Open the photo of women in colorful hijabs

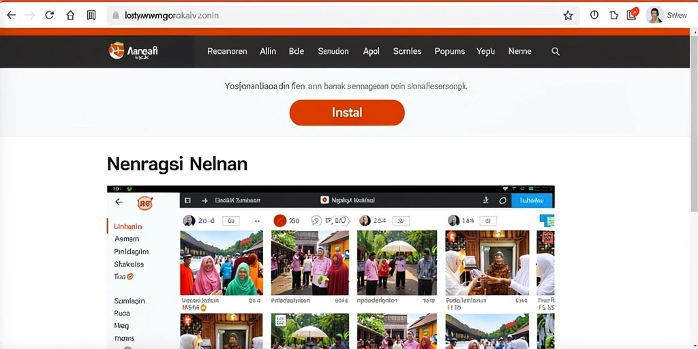tap(222, 262)
